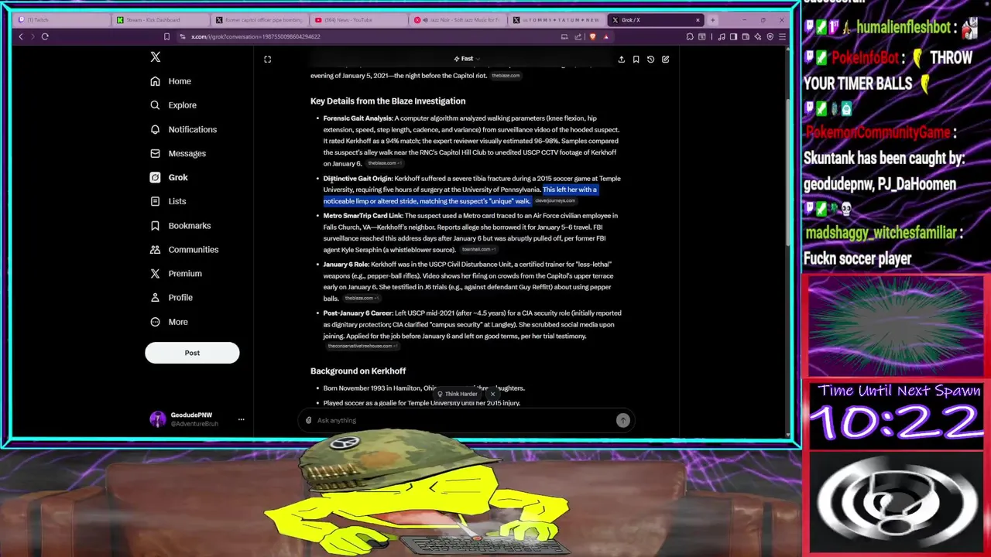Click the 'Background on Kerkhoff' heading

[358, 371]
